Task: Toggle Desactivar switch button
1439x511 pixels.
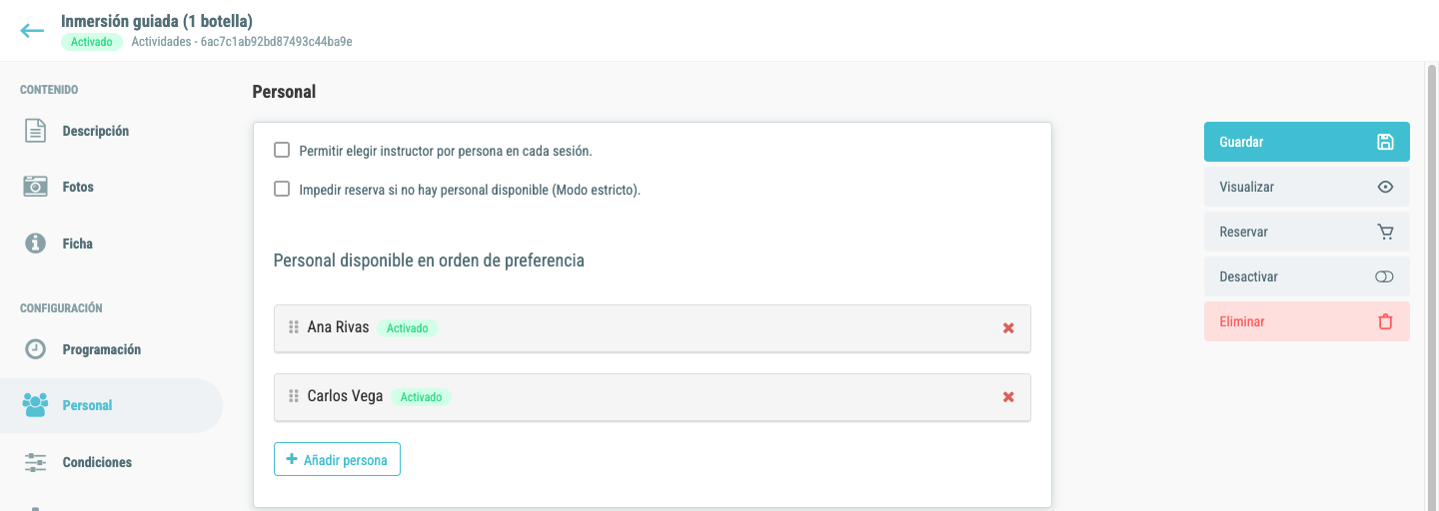Action: (1307, 276)
